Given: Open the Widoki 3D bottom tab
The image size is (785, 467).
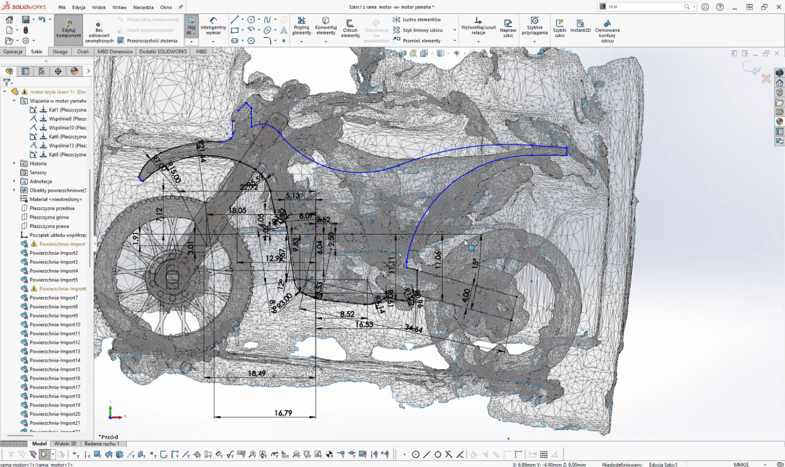Looking at the screenshot, I should 65,443.
